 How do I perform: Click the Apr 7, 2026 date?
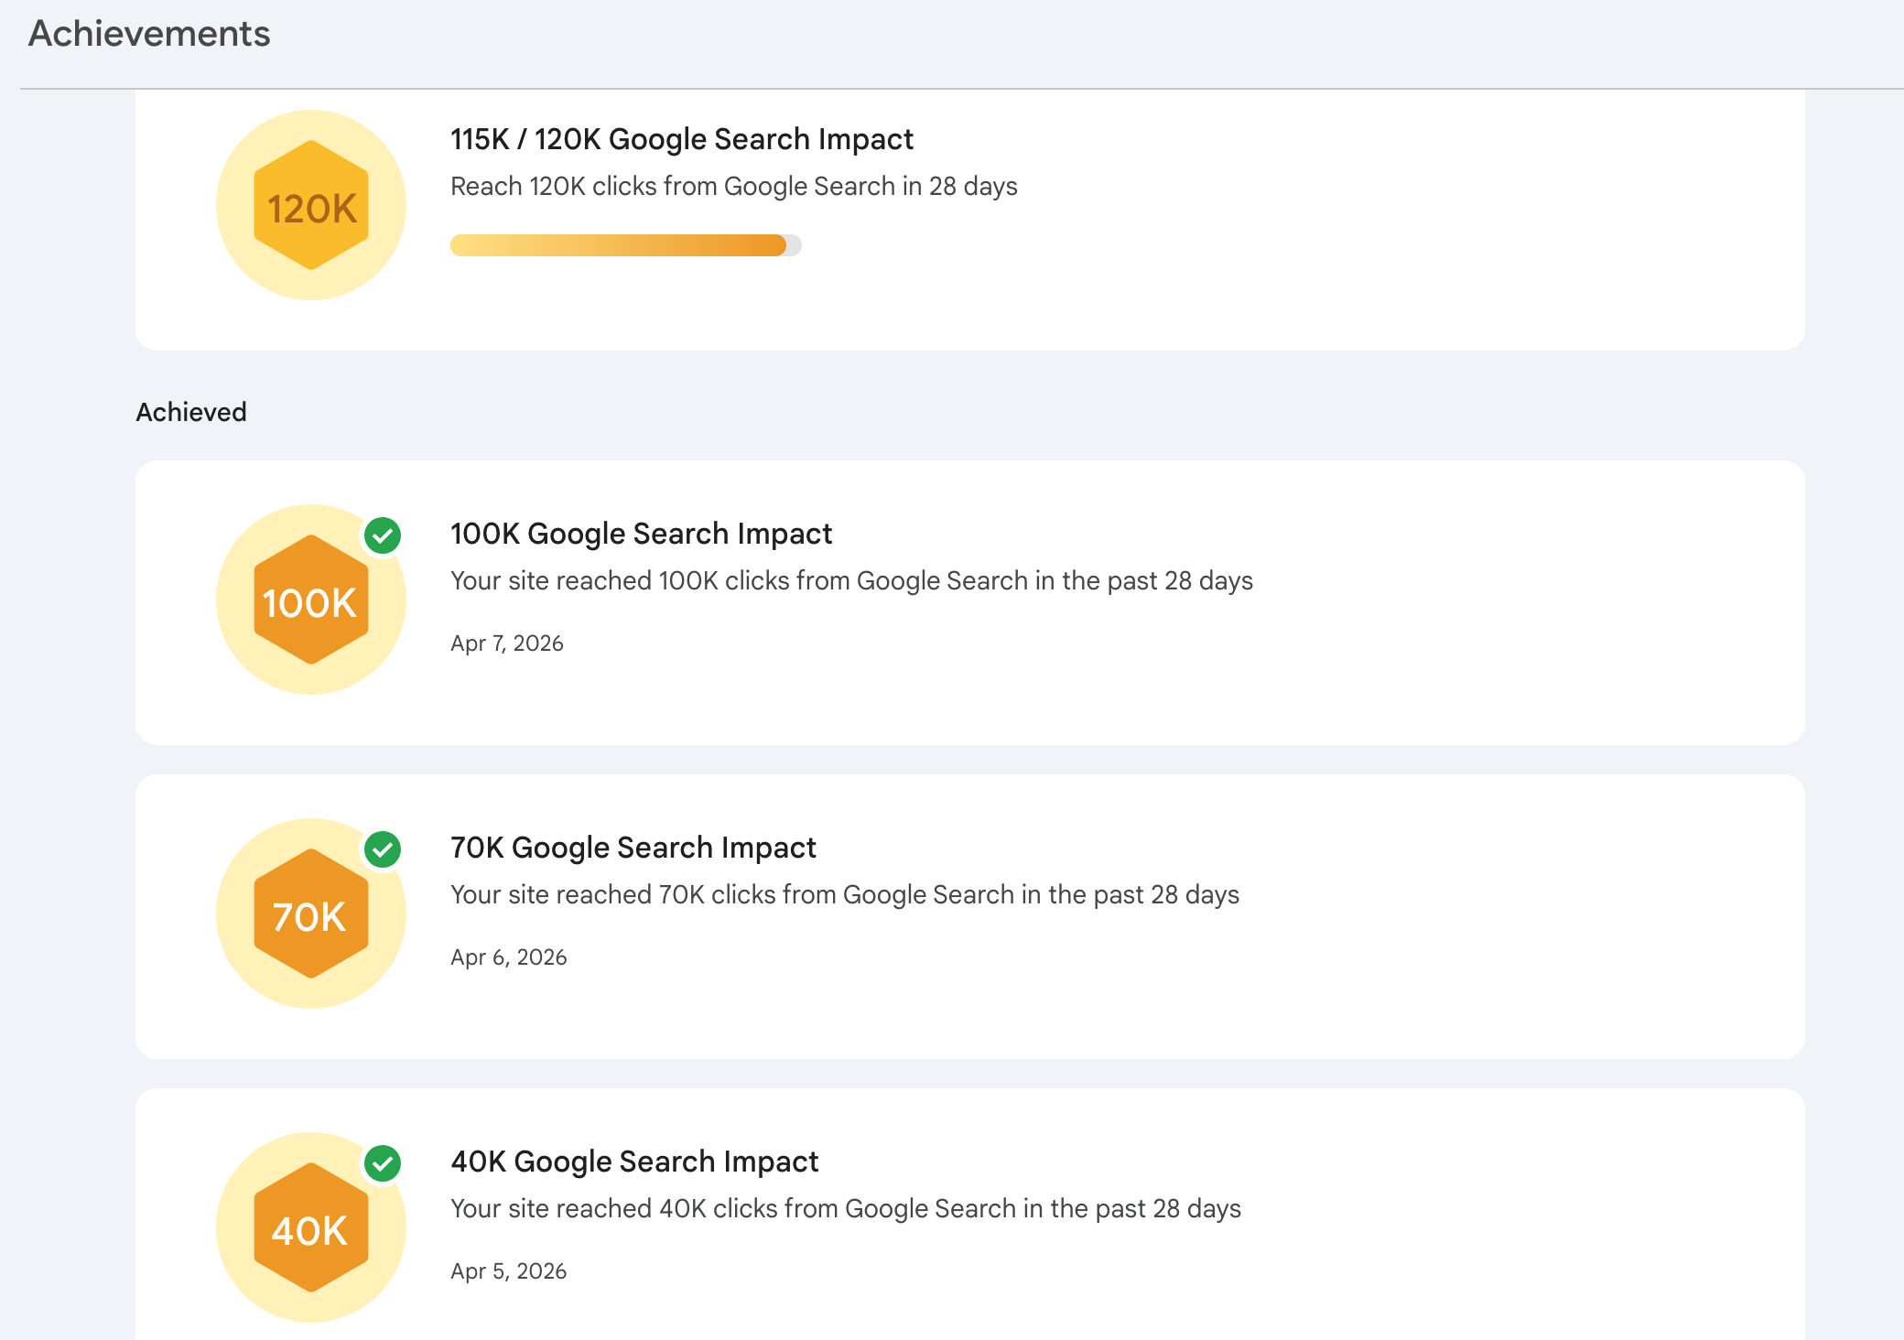[x=506, y=643]
